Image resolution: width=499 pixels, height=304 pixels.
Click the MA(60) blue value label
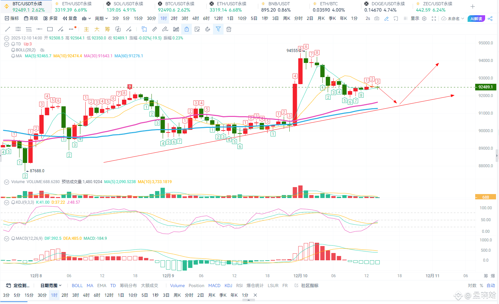pyautogui.click(x=129, y=56)
